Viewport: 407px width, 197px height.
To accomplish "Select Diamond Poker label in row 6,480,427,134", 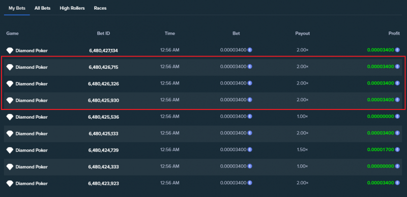I will coord(32,50).
